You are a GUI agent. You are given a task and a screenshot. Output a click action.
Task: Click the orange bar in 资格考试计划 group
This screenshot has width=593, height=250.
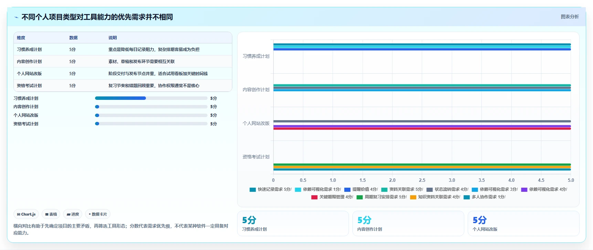click(x=422, y=167)
